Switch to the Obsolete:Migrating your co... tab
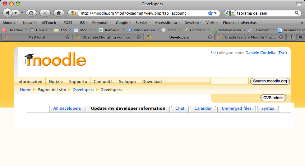 pyautogui.click(x=108, y=37)
